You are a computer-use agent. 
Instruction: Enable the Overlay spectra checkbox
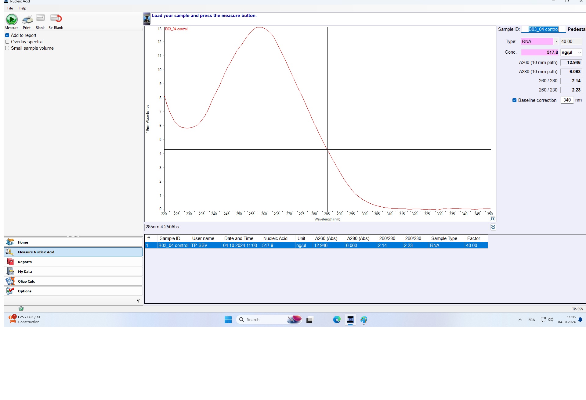[7, 42]
